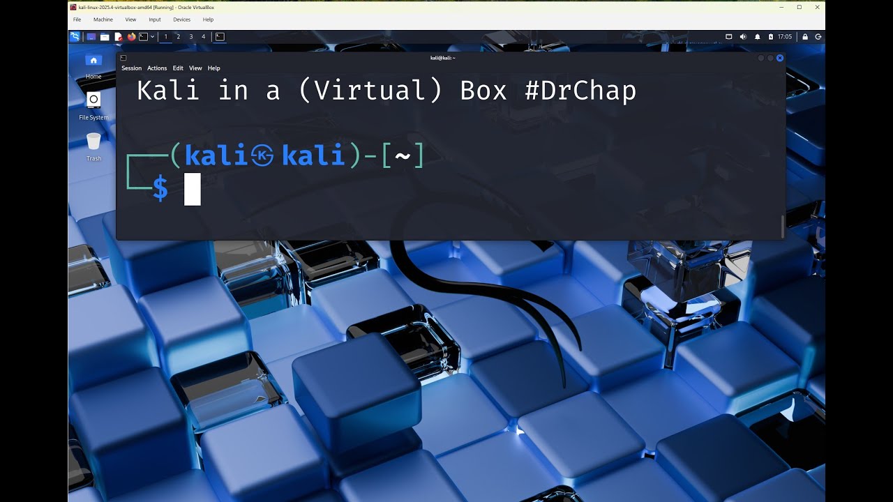Image resolution: width=893 pixels, height=502 pixels.
Task: Click the show desktop panel icon
Action: coord(91,36)
